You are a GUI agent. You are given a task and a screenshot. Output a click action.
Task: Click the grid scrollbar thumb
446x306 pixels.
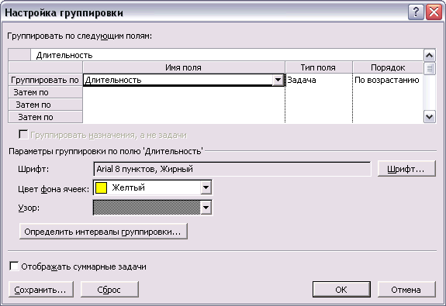(x=429, y=68)
